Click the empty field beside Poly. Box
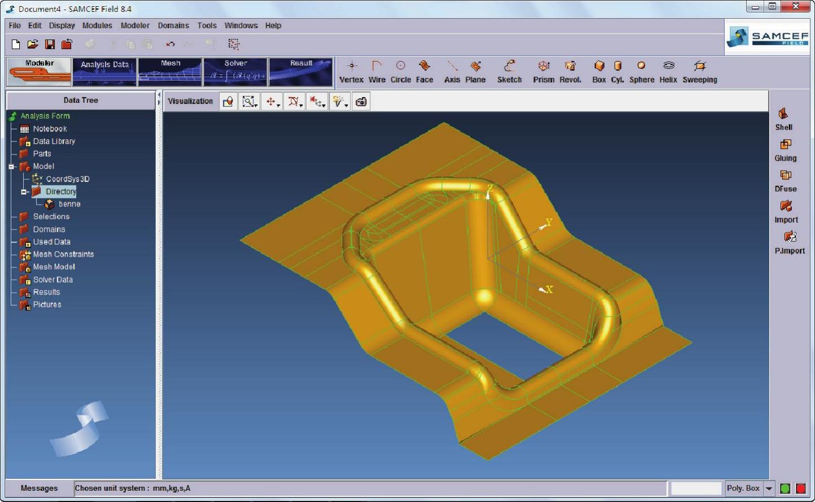This screenshot has width=815, height=502. pyautogui.click(x=695, y=488)
